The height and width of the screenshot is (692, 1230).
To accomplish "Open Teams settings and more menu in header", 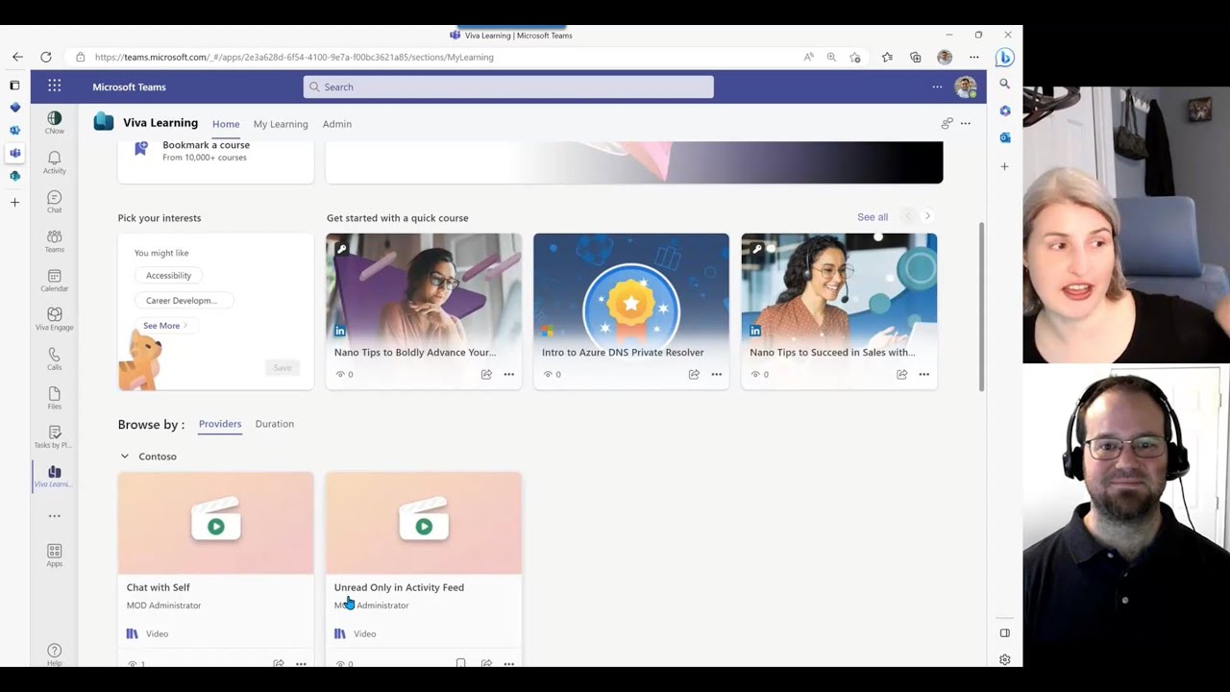I will click(937, 86).
